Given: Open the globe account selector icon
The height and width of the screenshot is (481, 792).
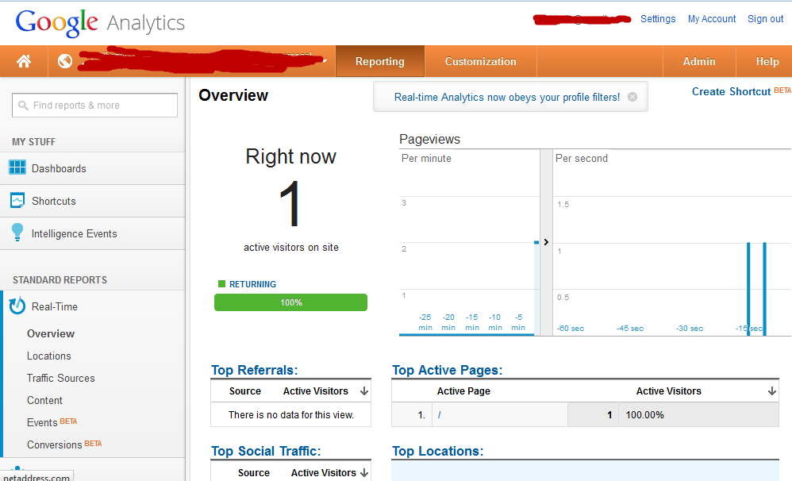Looking at the screenshot, I should click(64, 61).
